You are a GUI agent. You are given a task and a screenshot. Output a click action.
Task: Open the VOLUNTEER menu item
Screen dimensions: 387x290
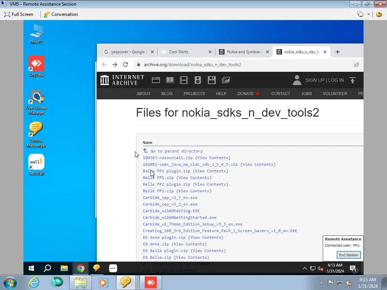tap(335, 94)
